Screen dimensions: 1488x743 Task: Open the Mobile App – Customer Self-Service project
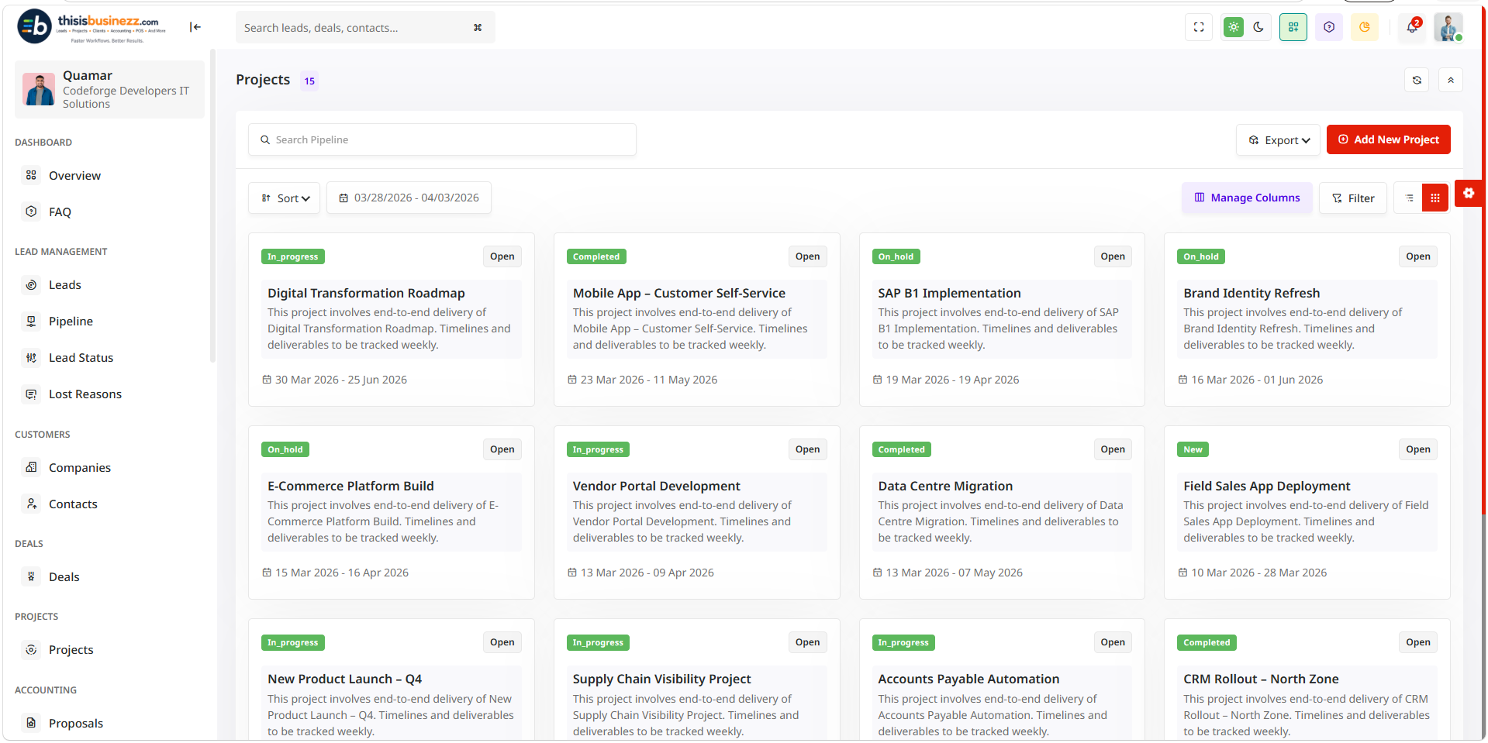click(807, 256)
